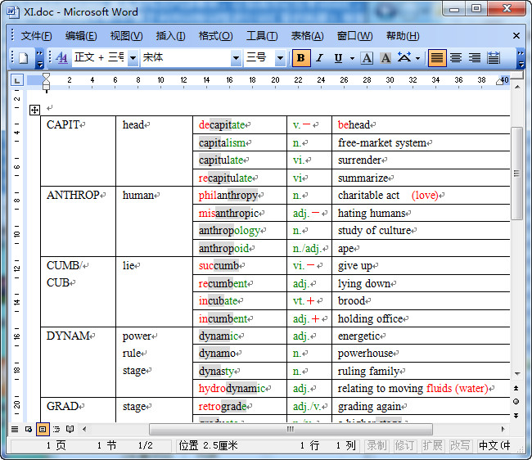Click the word hydrodynamic in table

[232, 389]
